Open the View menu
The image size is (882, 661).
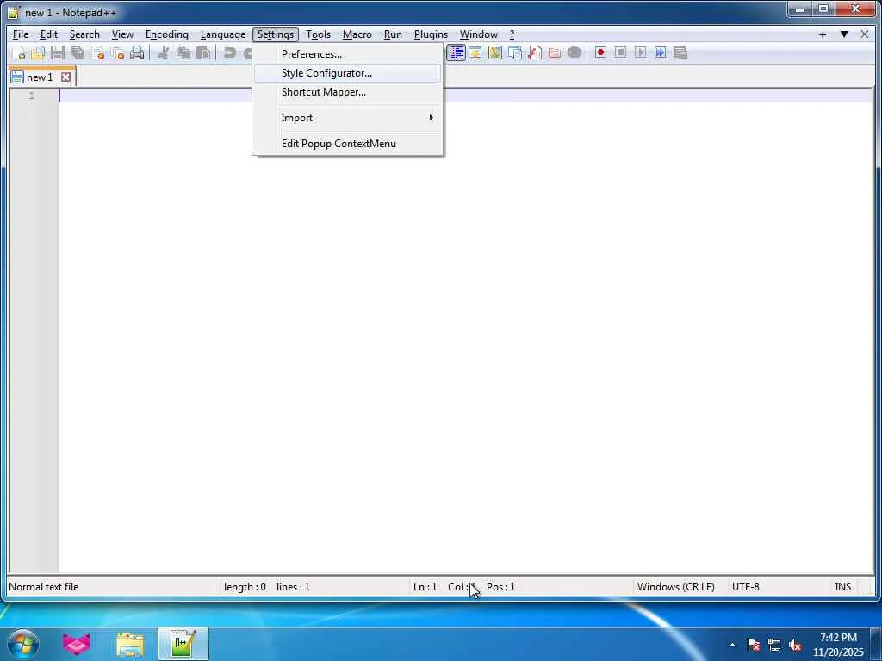(x=122, y=34)
